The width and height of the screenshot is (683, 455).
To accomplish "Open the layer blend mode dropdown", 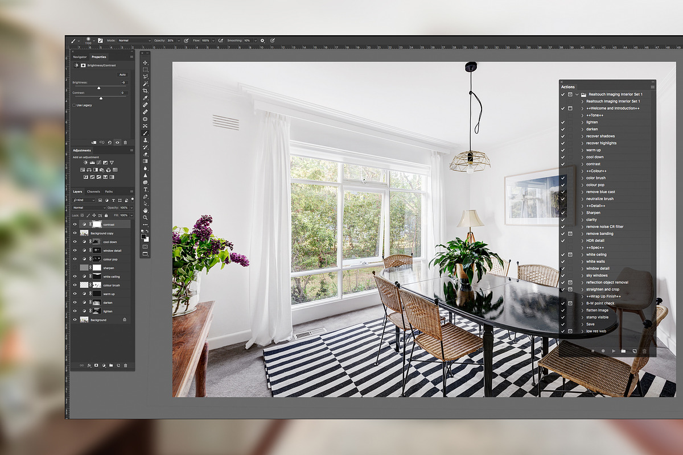I will click(x=89, y=208).
